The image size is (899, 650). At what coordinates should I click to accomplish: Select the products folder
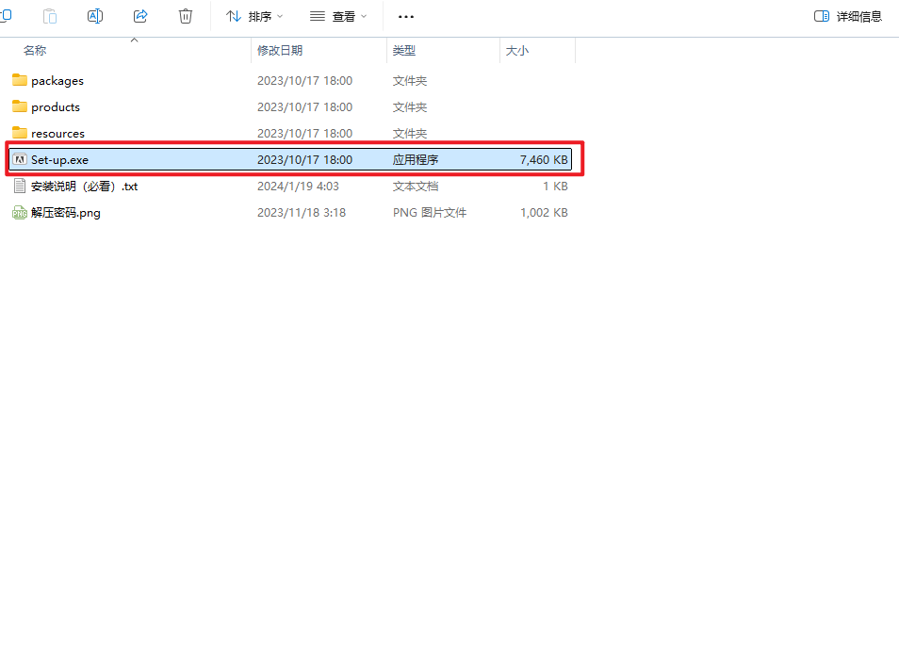coord(56,106)
